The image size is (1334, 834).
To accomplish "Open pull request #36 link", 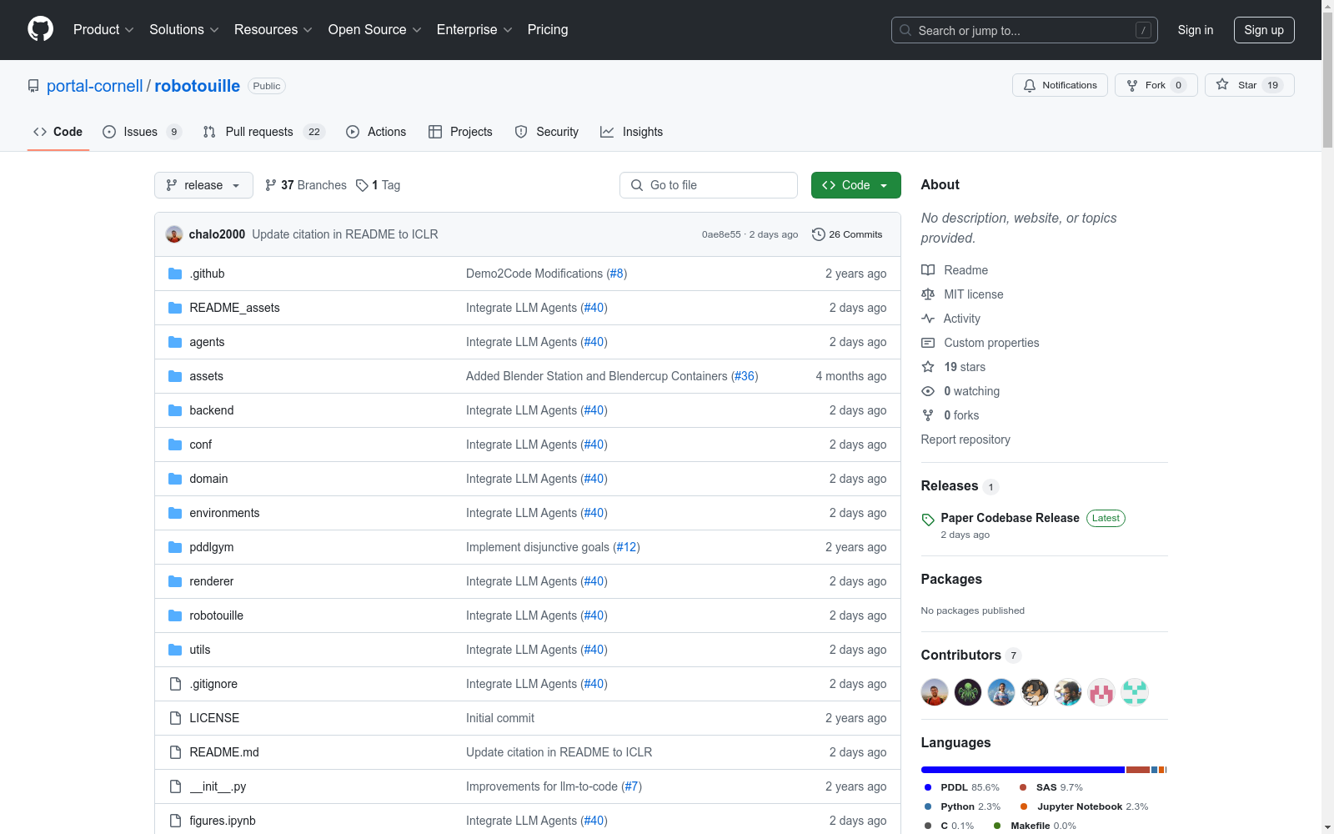I will [744, 376].
